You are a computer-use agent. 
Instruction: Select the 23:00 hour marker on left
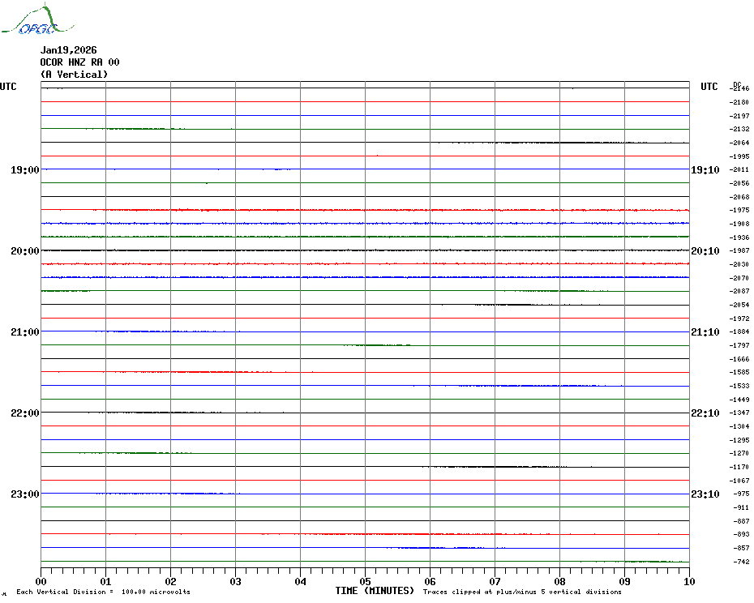click(x=24, y=494)
